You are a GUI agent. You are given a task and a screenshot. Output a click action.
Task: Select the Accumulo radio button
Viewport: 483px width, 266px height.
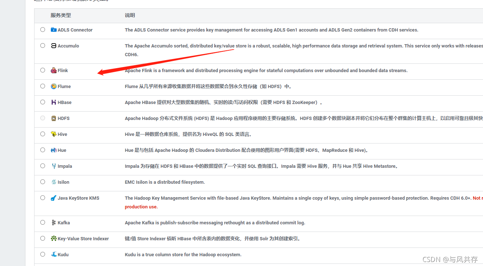(43, 46)
